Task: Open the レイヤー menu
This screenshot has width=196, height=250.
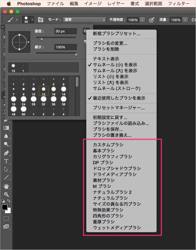Action: pyautogui.click(x=116, y=3)
